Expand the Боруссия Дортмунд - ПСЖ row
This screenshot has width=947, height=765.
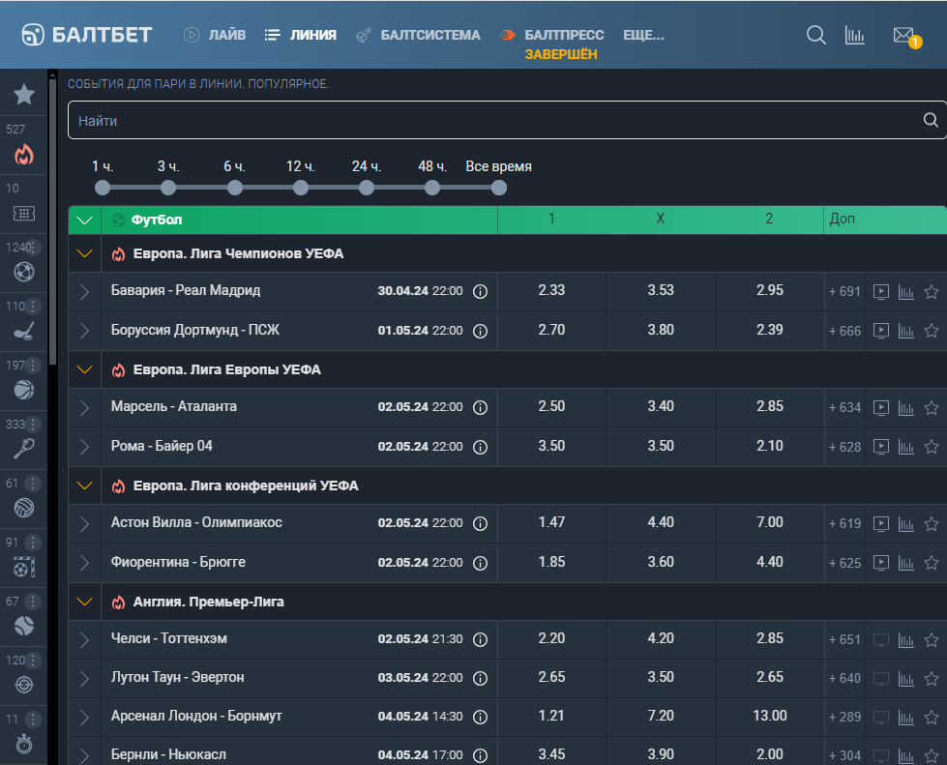[x=84, y=331]
